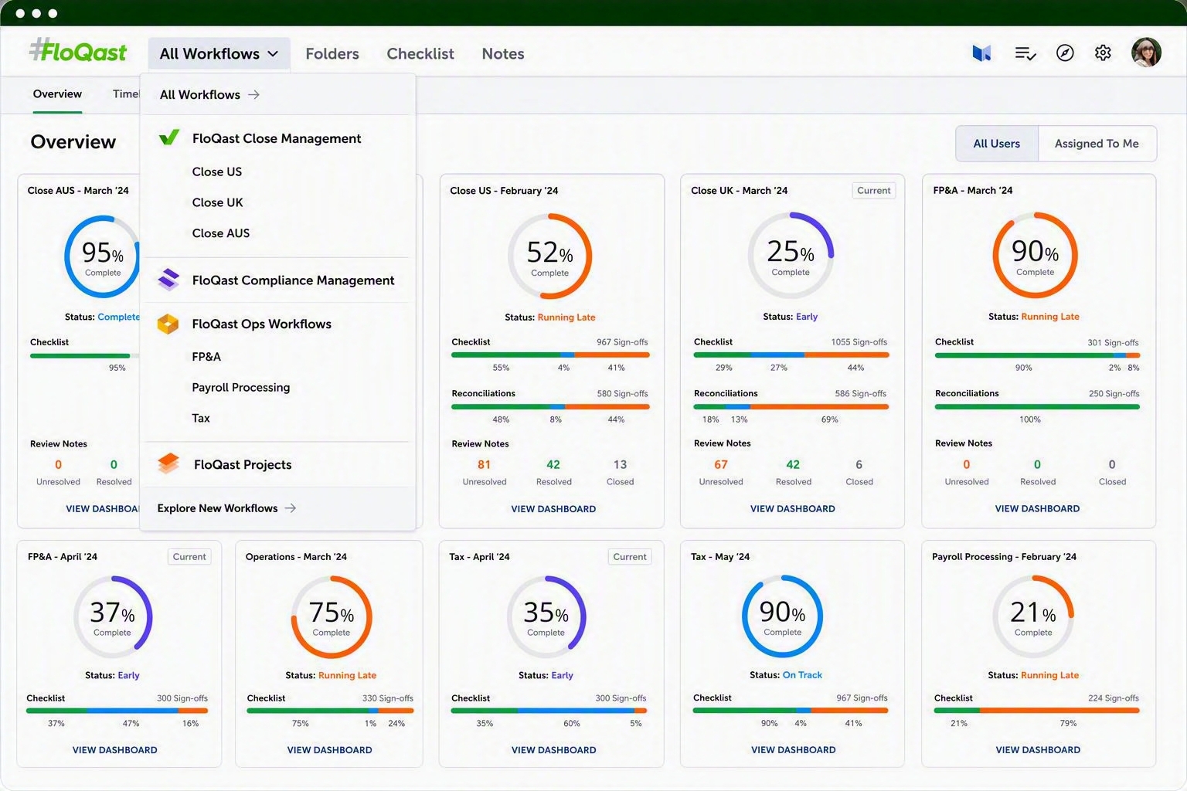Open the user profile avatar
Screen dimensions: 1187x791
click(x=1146, y=53)
